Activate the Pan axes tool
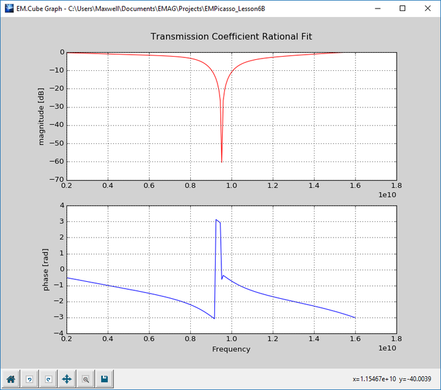Screen dimensions: 441x390 point(66,380)
